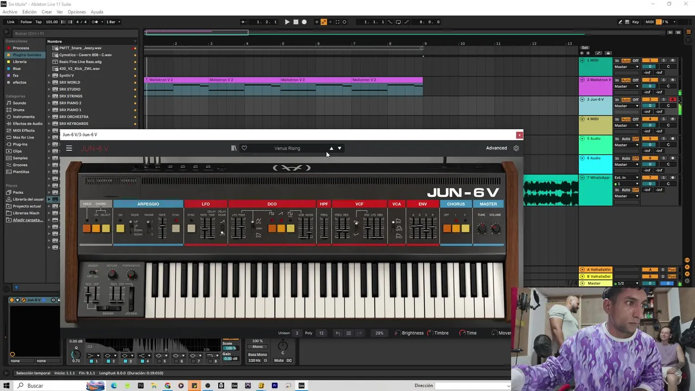Expand SRX WORLD in browser list

(49, 83)
